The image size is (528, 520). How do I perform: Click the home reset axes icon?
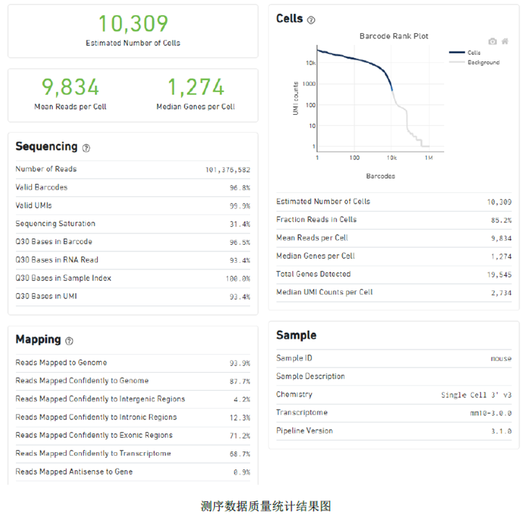coord(505,41)
